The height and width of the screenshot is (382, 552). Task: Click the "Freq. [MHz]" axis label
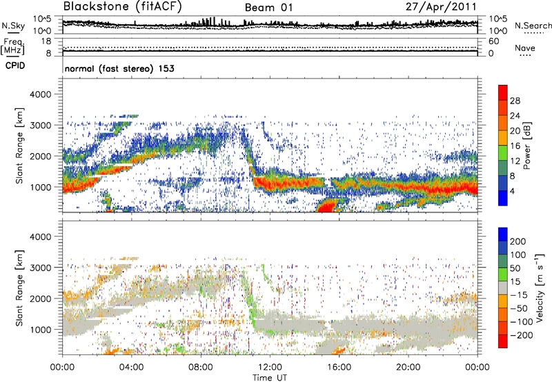(12, 47)
